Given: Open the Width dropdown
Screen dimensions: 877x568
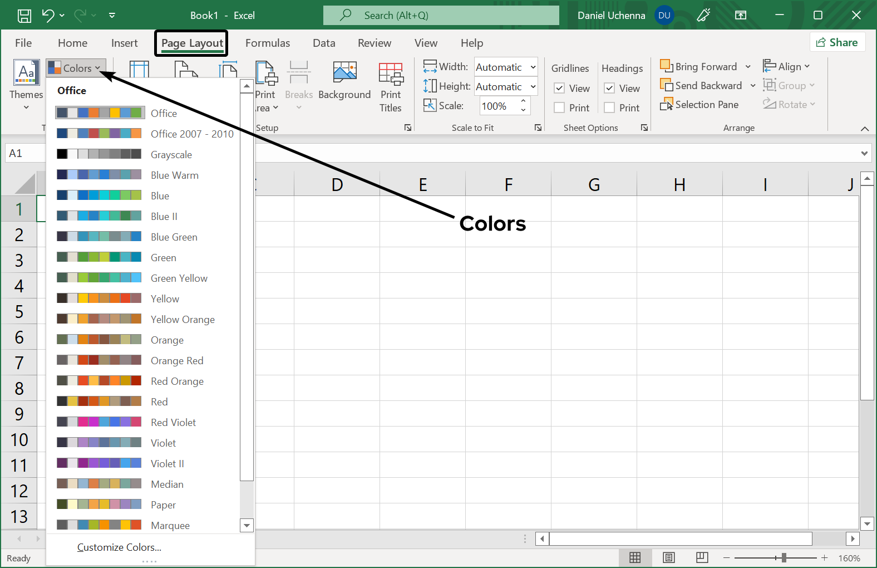Looking at the screenshot, I should pos(533,67).
